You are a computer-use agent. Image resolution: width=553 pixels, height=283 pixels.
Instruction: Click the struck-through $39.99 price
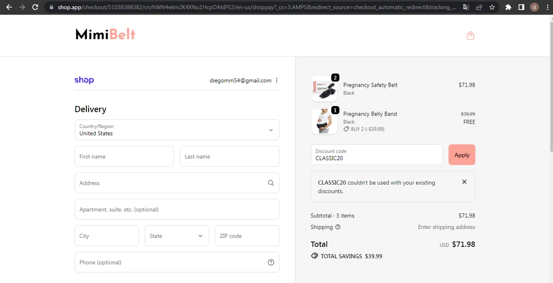pos(468,114)
